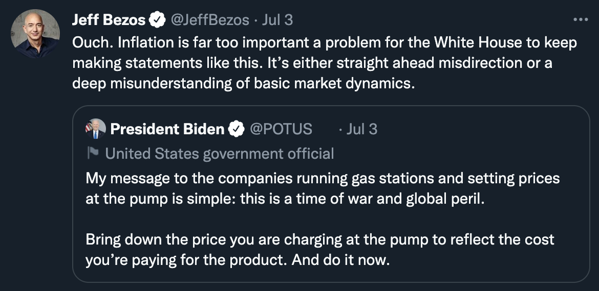Click the line starting "My message to the companies"
599x291 pixels.
point(323,178)
